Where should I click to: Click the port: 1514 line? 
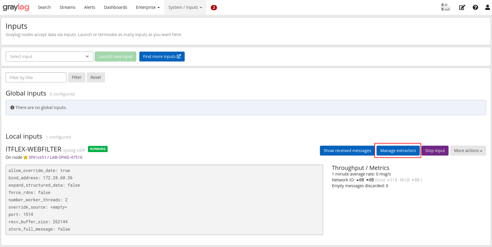21,214
